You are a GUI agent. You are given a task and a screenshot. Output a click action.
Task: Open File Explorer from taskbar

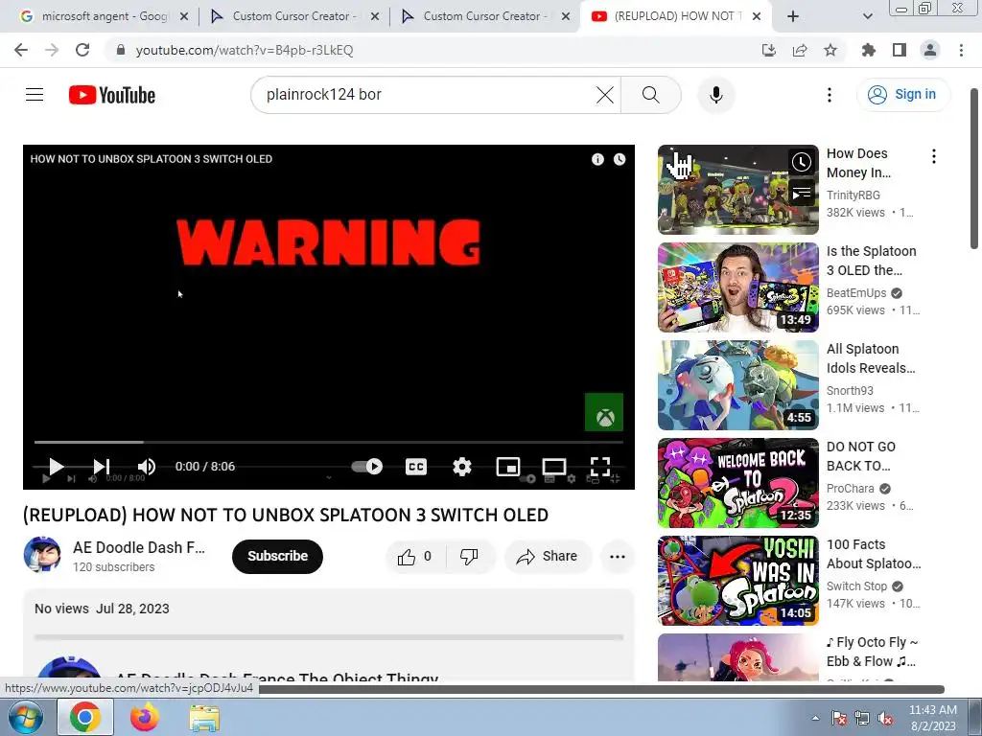pos(204,718)
